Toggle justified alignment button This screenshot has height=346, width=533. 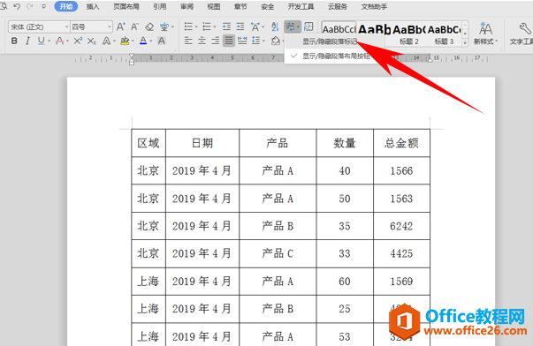(229, 41)
